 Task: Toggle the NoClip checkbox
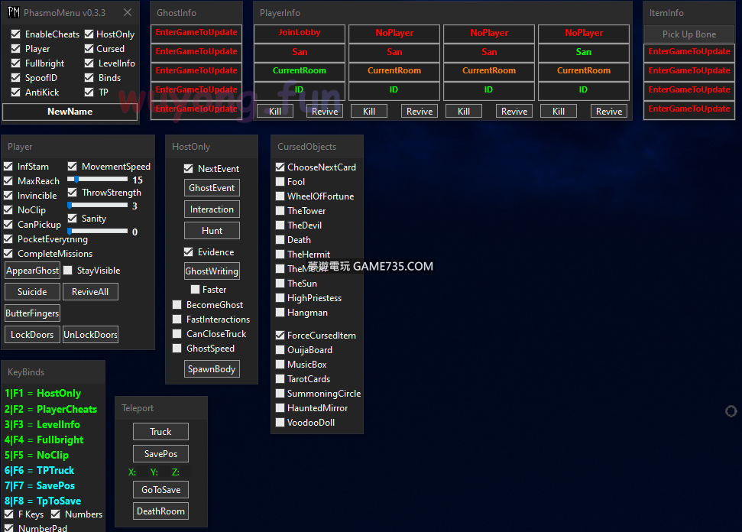[x=8, y=210]
